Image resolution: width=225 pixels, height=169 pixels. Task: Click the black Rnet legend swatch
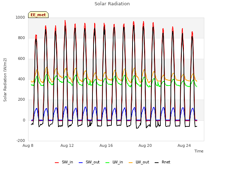[157, 163]
